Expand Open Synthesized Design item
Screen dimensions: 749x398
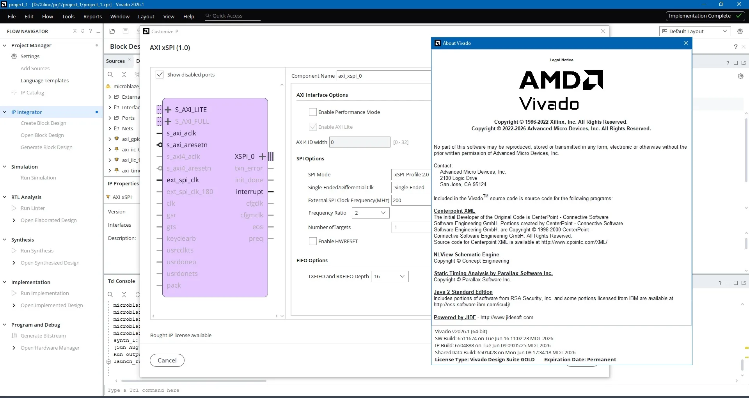click(x=14, y=263)
